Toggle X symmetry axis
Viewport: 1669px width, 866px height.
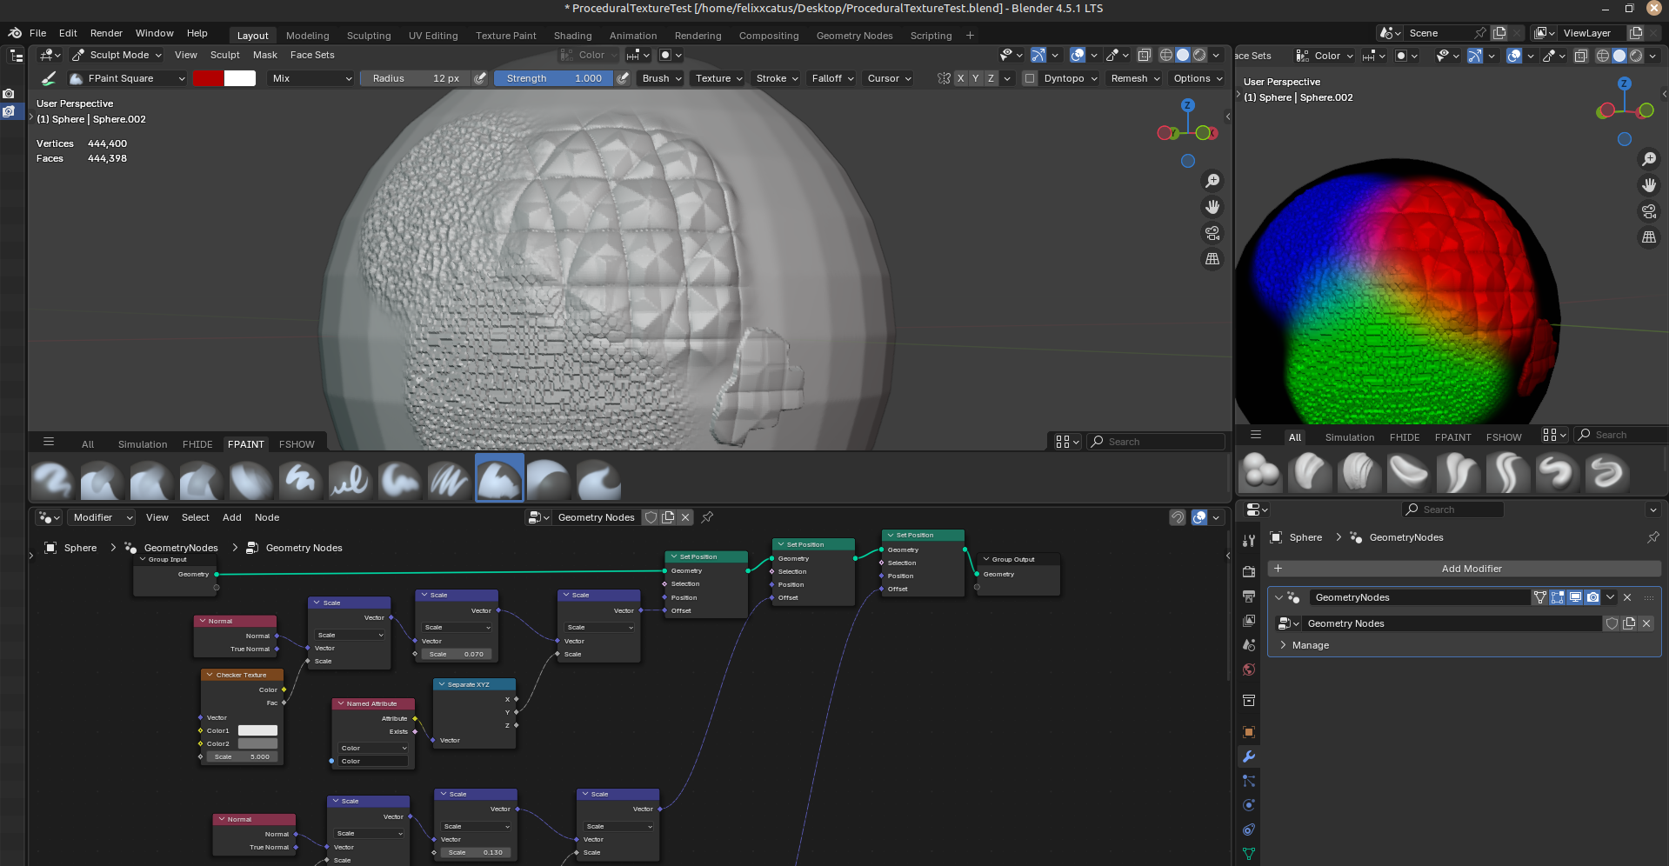click(960, 78)
